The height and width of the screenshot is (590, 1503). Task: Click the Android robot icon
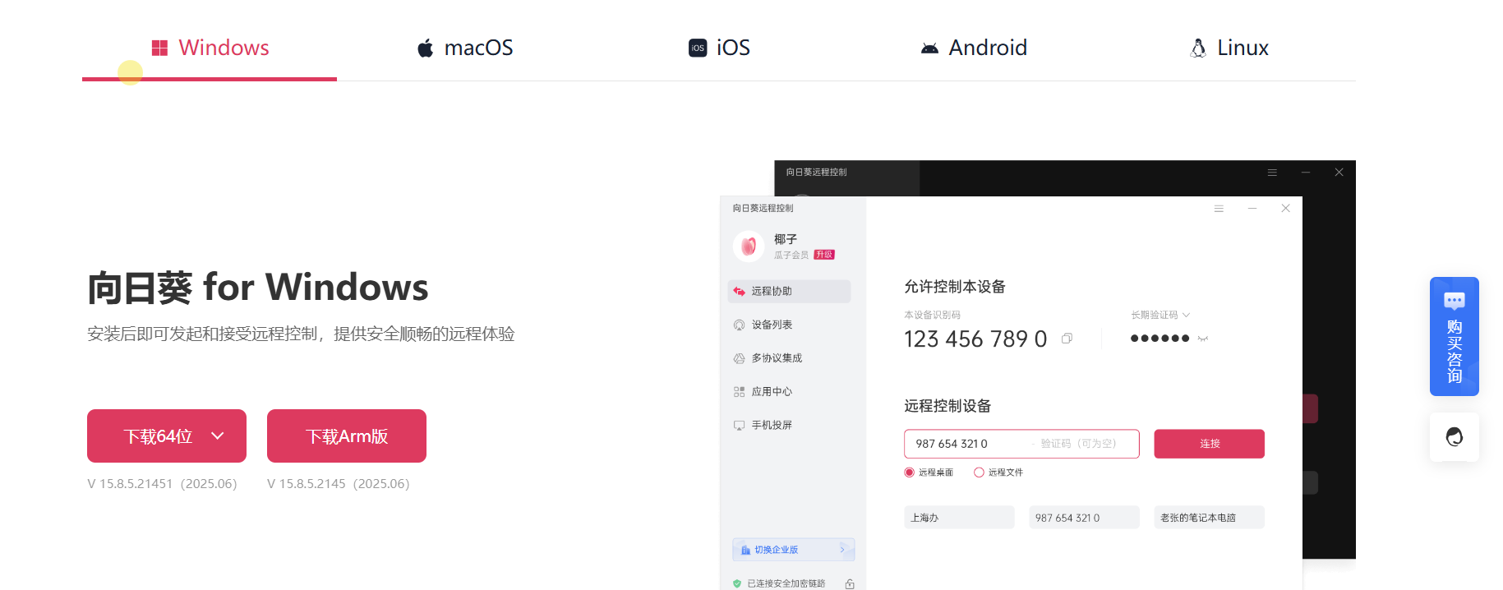[929, 48]
